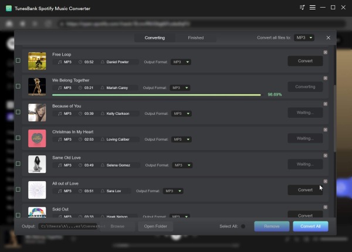
Task: Tick the checkbox for Same Old Love
Action: click(x=18, y=164)
